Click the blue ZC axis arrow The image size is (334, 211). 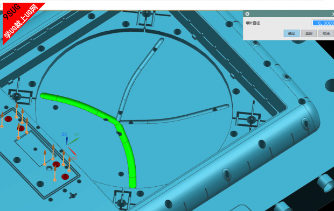pyautogui.click(x=67, y=140)
